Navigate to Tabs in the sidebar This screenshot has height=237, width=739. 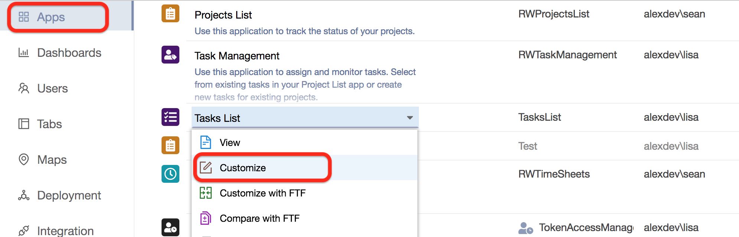point(49,124)
